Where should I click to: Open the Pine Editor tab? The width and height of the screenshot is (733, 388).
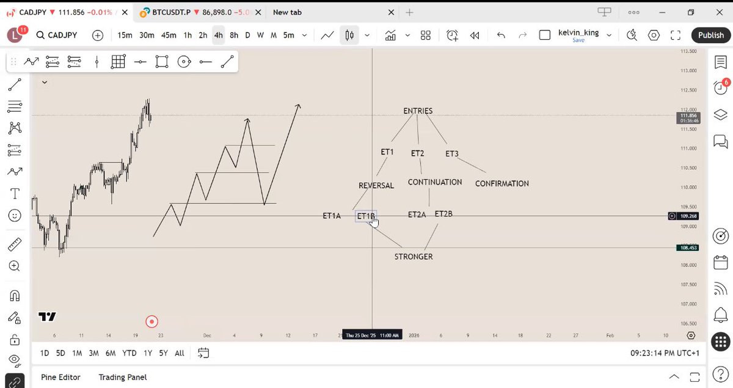pyautogui.click(x=60, y=377)
